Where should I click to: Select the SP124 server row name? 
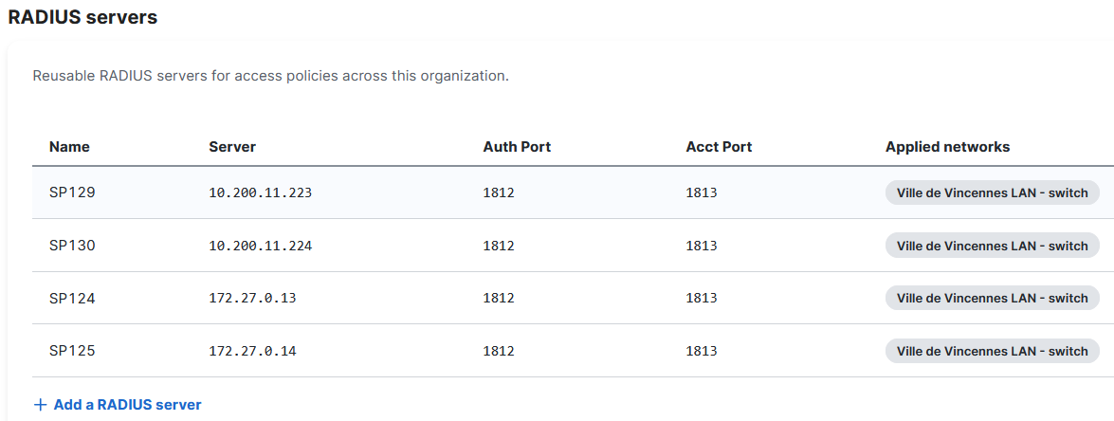(72, 298)
